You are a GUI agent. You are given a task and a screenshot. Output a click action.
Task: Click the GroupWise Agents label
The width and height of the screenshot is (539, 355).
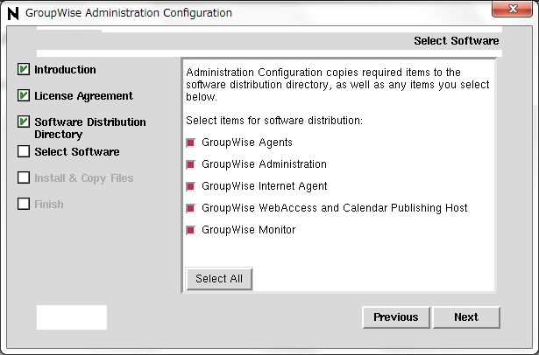coord(247,143)
